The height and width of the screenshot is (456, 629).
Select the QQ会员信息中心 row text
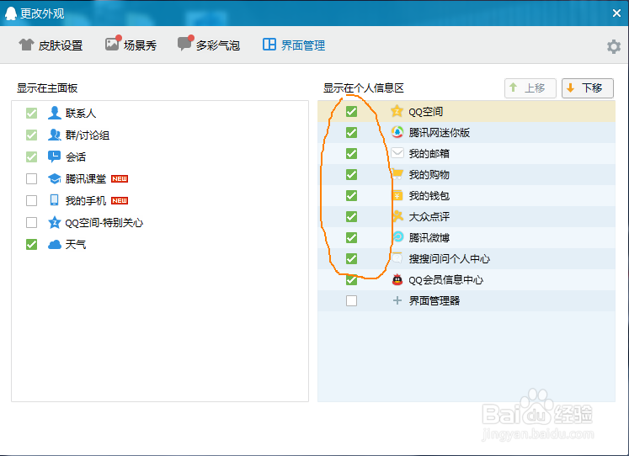click(x=446, y=279)
